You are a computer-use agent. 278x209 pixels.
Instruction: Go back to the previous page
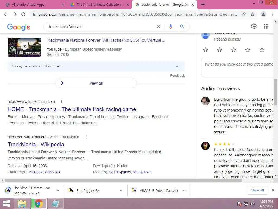point(6,14)
